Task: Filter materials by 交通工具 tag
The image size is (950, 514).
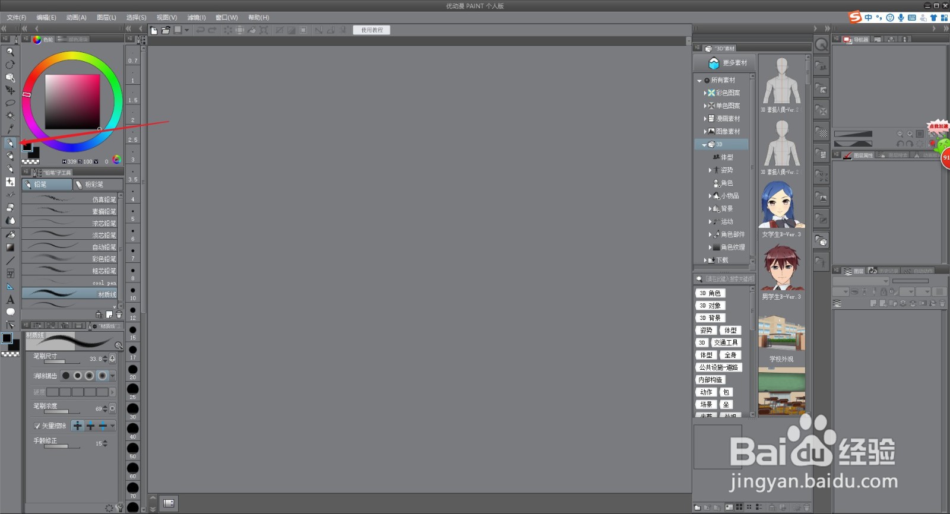Action: point(726,342)
